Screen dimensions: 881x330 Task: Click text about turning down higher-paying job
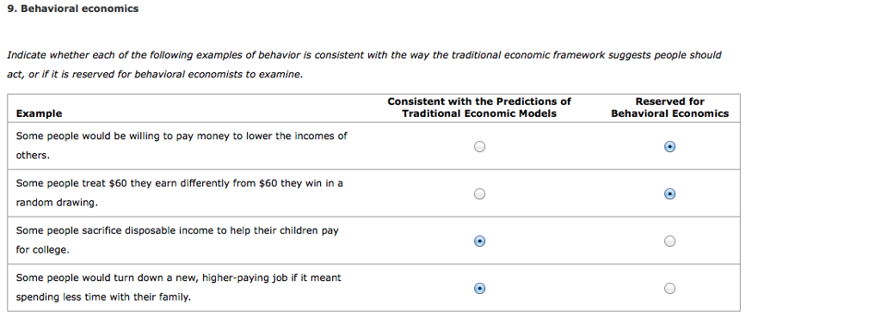(x=178, y=287)
